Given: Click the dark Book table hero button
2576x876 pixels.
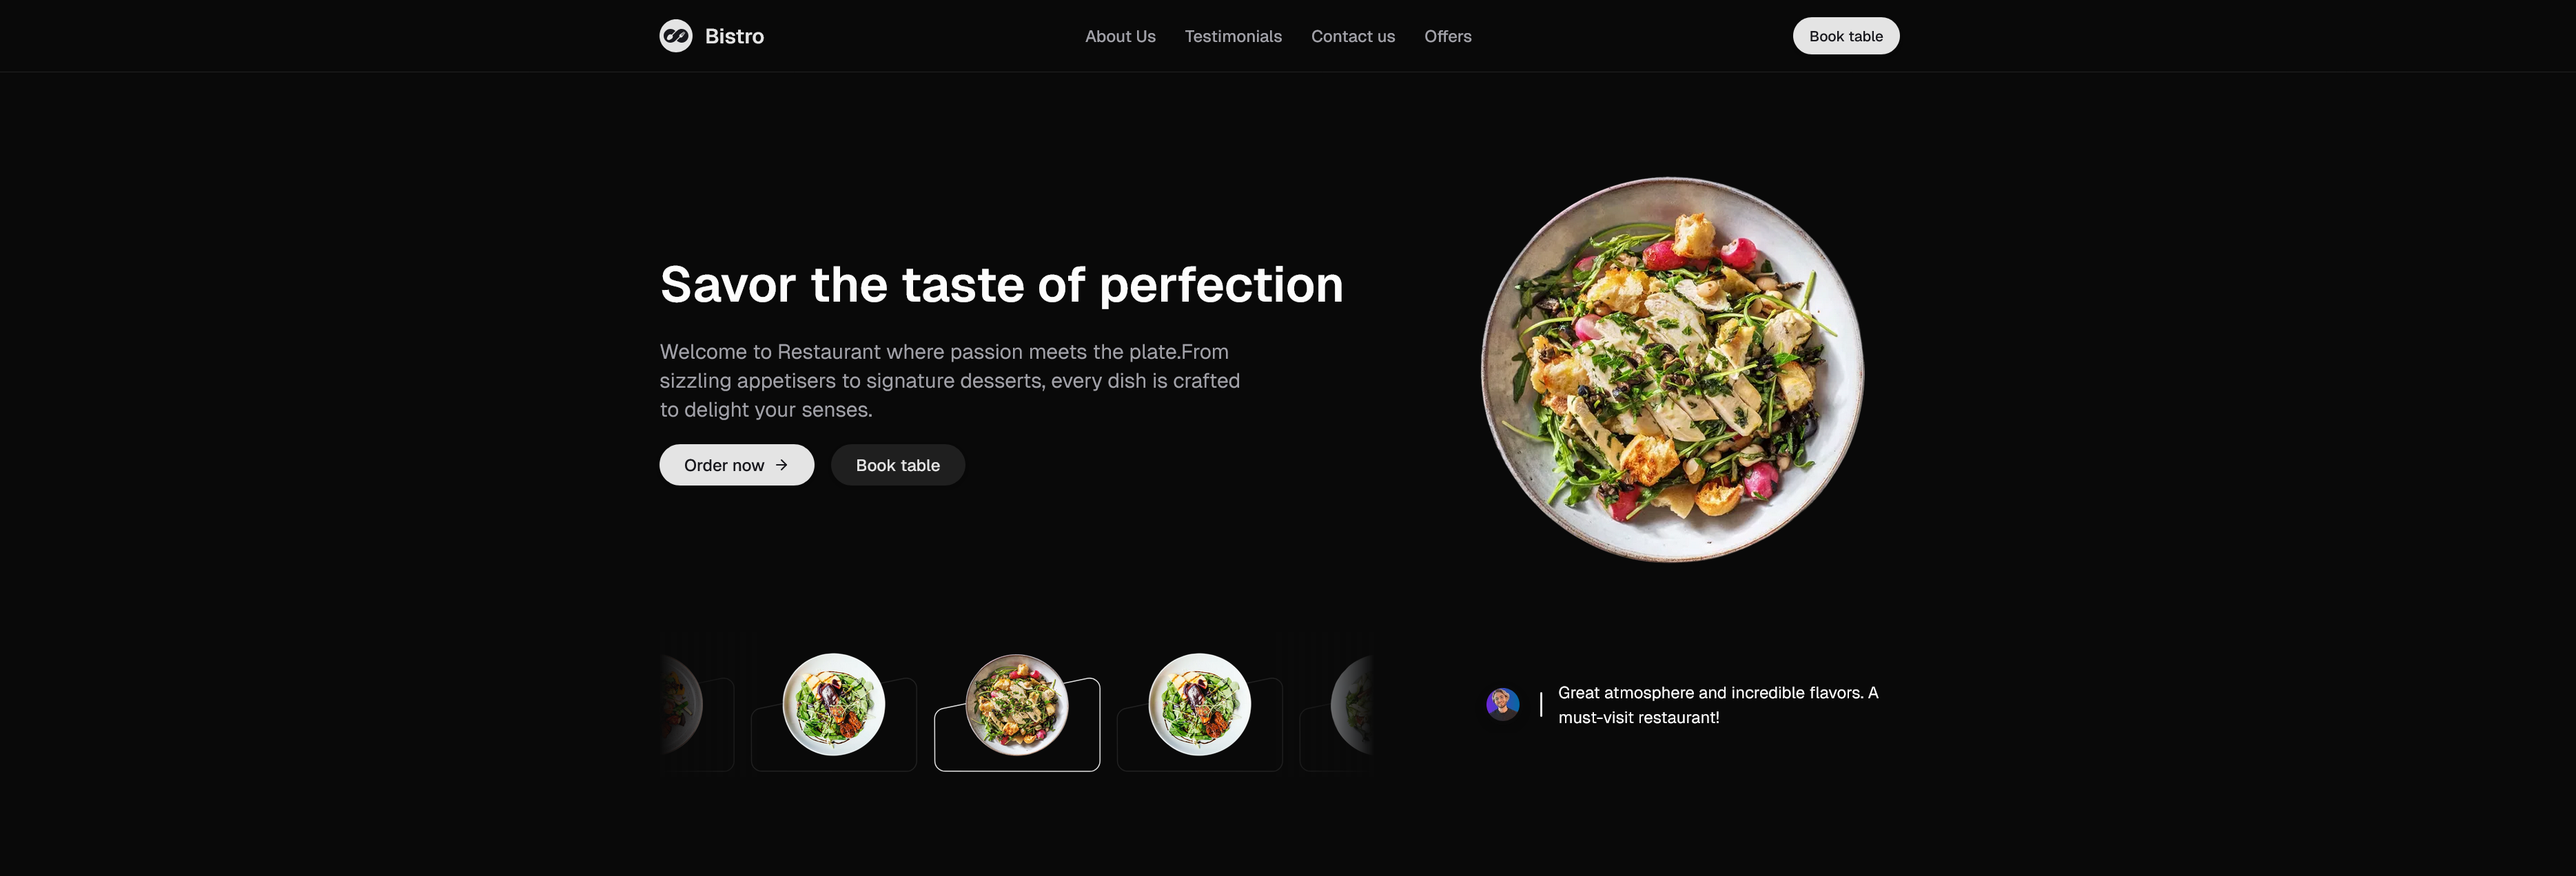Looking at the screenshot, I should (897, 464).
